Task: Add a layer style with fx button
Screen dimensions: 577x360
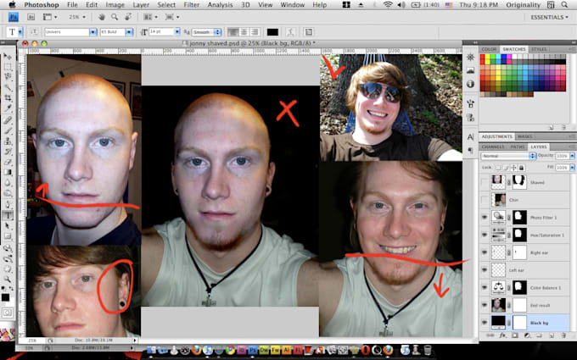Action: coord(502,335)
